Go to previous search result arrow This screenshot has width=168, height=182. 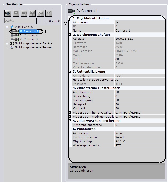pos(39,21)
